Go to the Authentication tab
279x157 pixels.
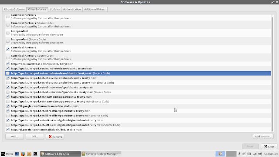(x=72, y=9)
